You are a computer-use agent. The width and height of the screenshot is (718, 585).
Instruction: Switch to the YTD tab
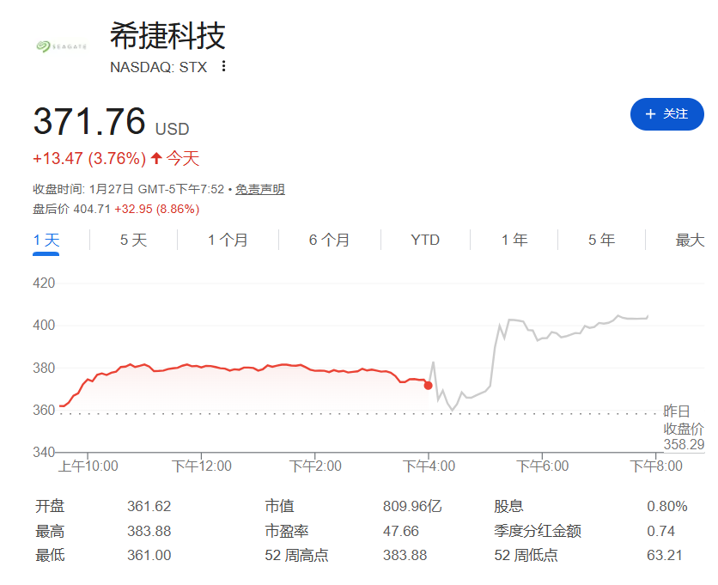(x=424, y=241)
